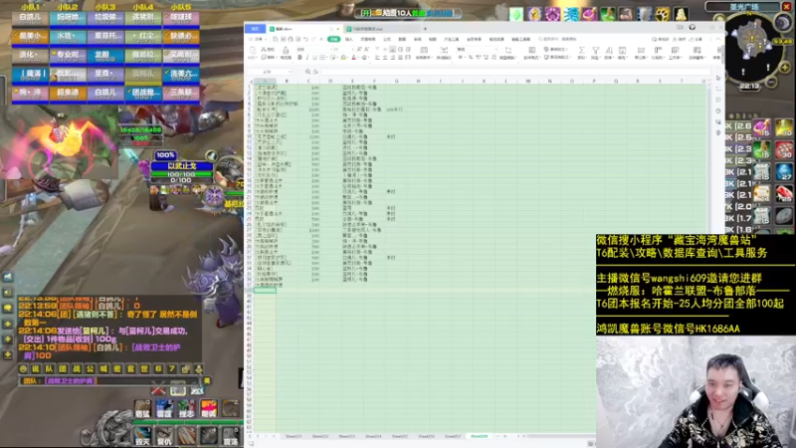796x448 pixels.
Task: Switch to the T6 xlsx document tab
Action: pos(383,29)
